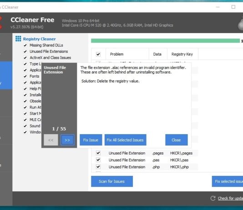
Task: Select the HKCR\.pages registry key cell
Action: tap(181, 153)
